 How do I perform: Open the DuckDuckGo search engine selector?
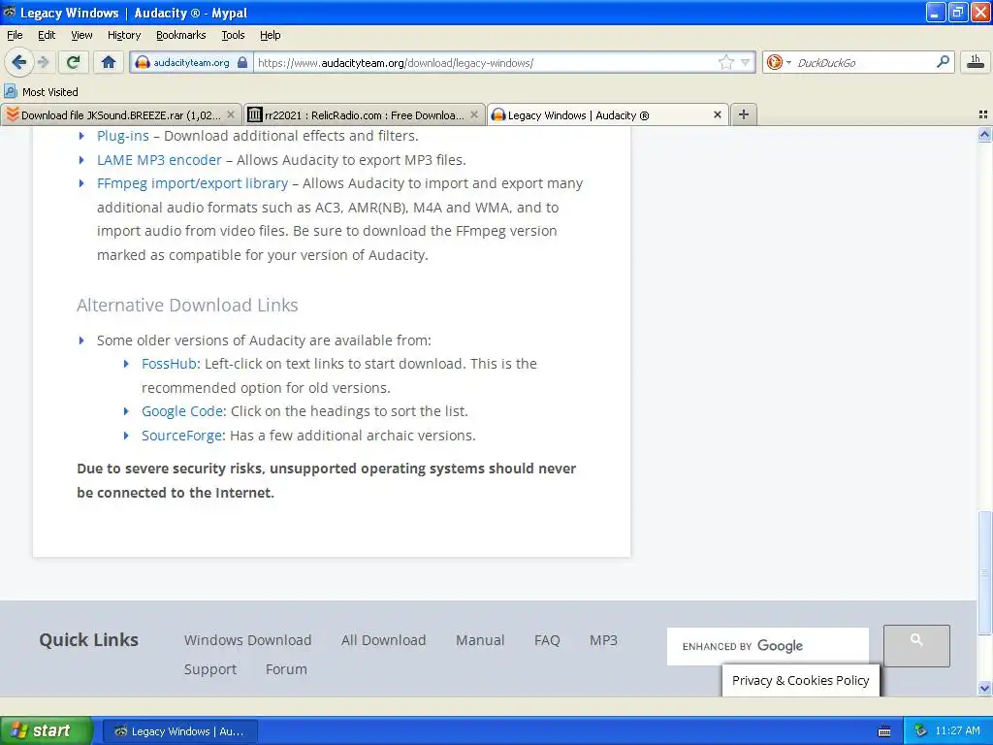point(779,62)
